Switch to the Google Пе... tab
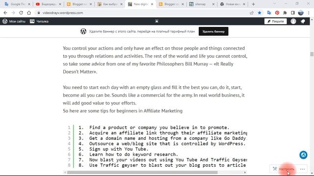 coord(18,4)
